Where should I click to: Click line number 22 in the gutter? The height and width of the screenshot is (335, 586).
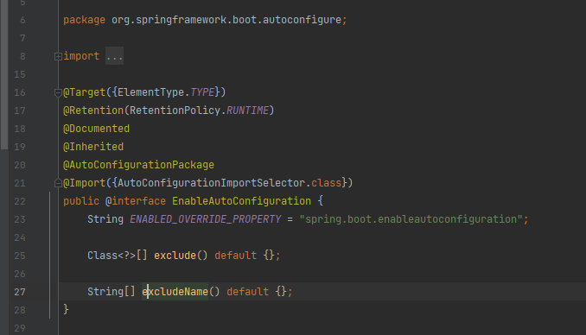tap(20, 201)
